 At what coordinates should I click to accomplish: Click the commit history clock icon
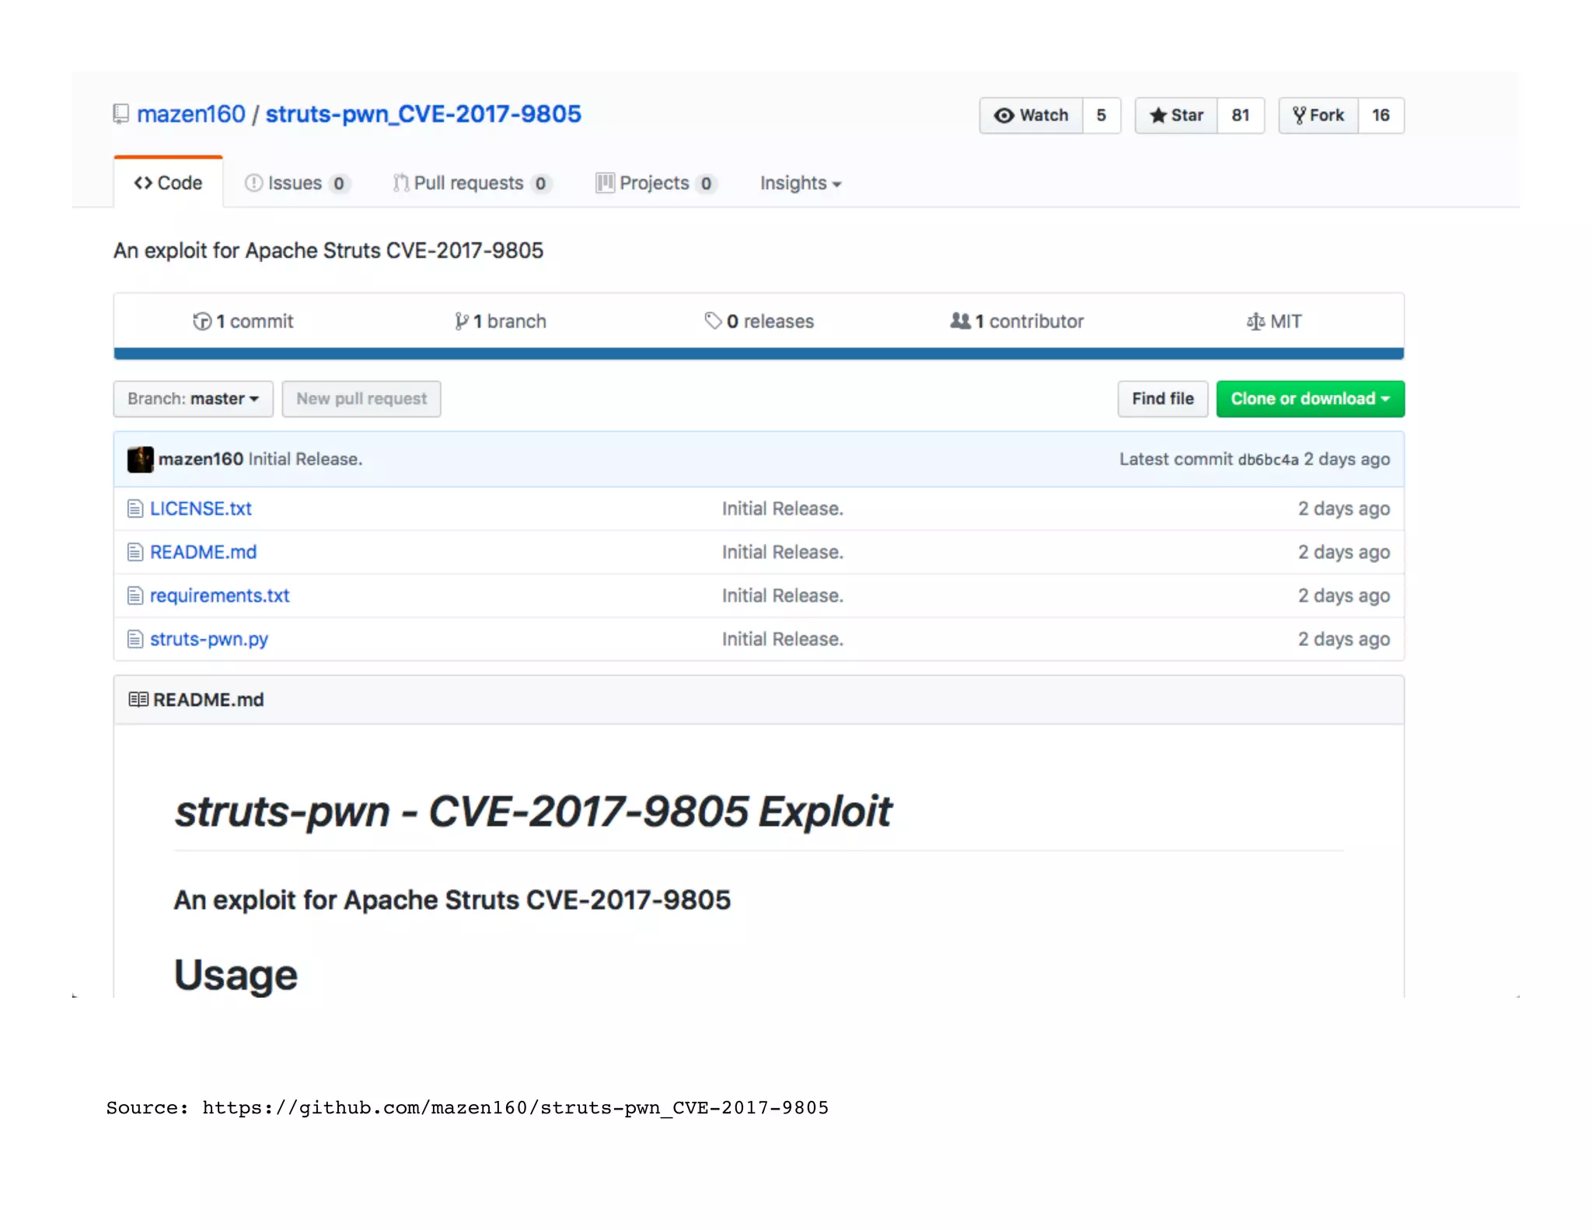[x=202, y=321]
